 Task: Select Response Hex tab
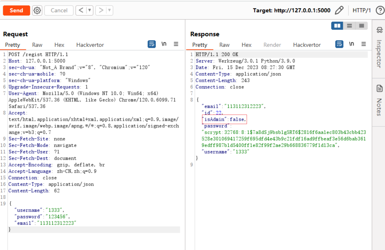coord(246,45)
